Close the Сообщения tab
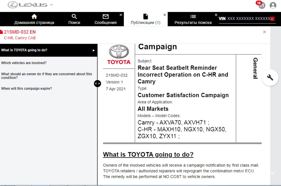The height and width of the screenshot is (186, 281). pyautogui.click(x=121, y=15)
